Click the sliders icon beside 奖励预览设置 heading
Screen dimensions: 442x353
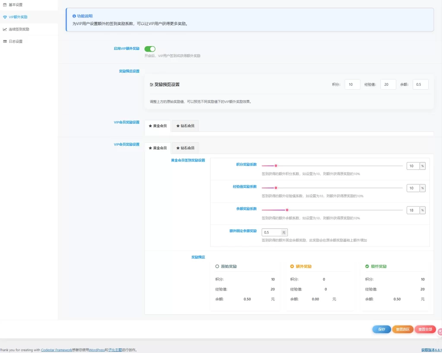click(x=152, y=85)
